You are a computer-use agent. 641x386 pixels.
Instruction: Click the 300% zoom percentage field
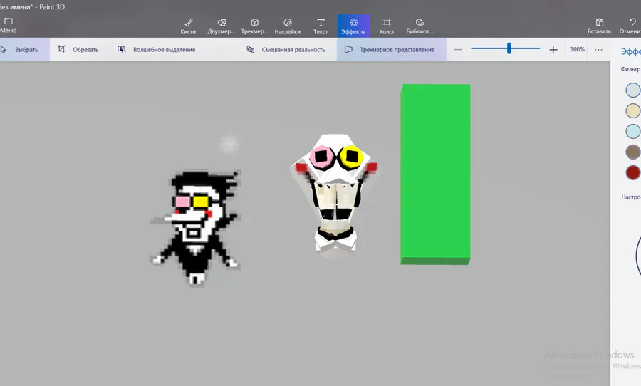tap(577, 49)
